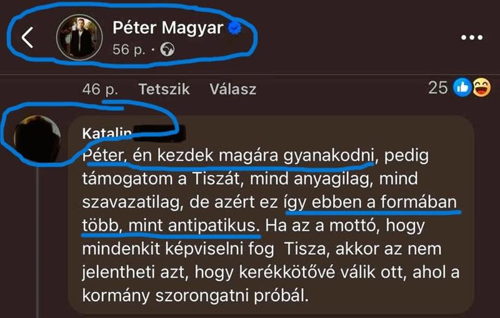Open Péter Magyar's profile picture

tap(79, 37)
